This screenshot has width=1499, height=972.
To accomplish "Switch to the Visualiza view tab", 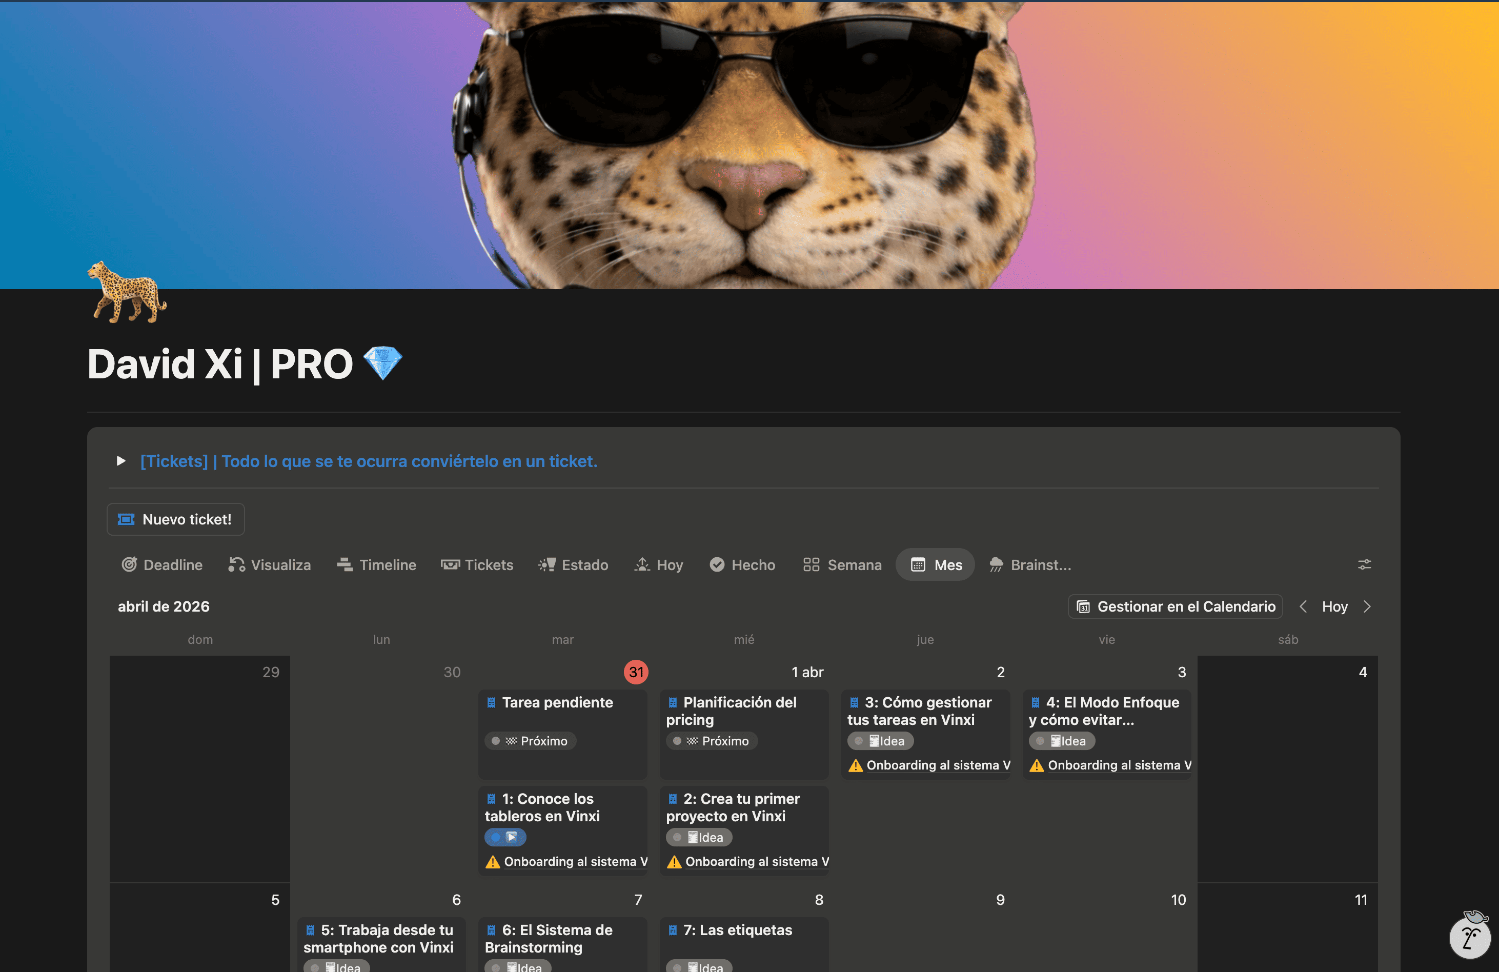I will (270, 564).
